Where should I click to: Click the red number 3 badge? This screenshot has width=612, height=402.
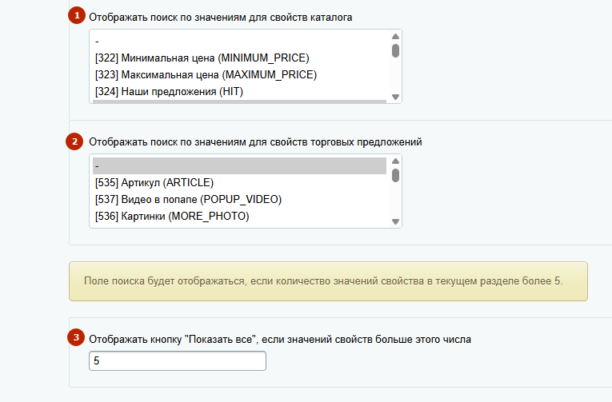[76, 338]
